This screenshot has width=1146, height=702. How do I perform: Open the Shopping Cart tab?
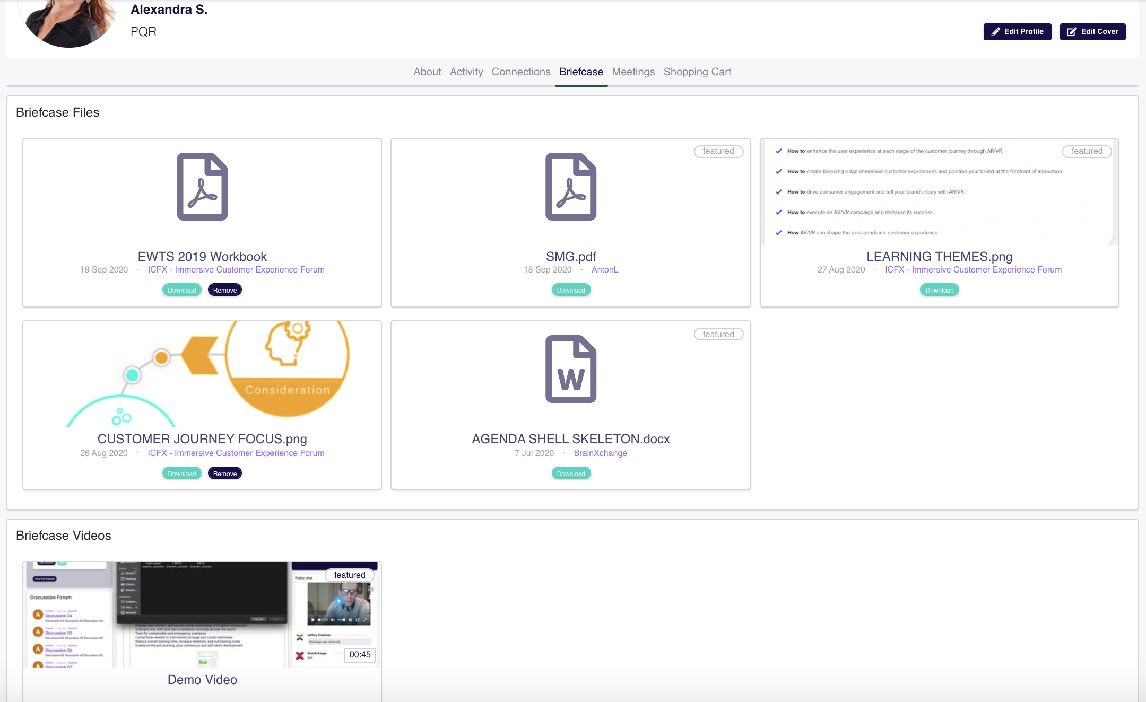pos(697,72)
